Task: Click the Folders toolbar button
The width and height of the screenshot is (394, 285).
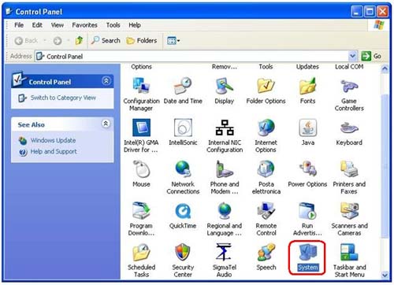Action: [142, 41]
